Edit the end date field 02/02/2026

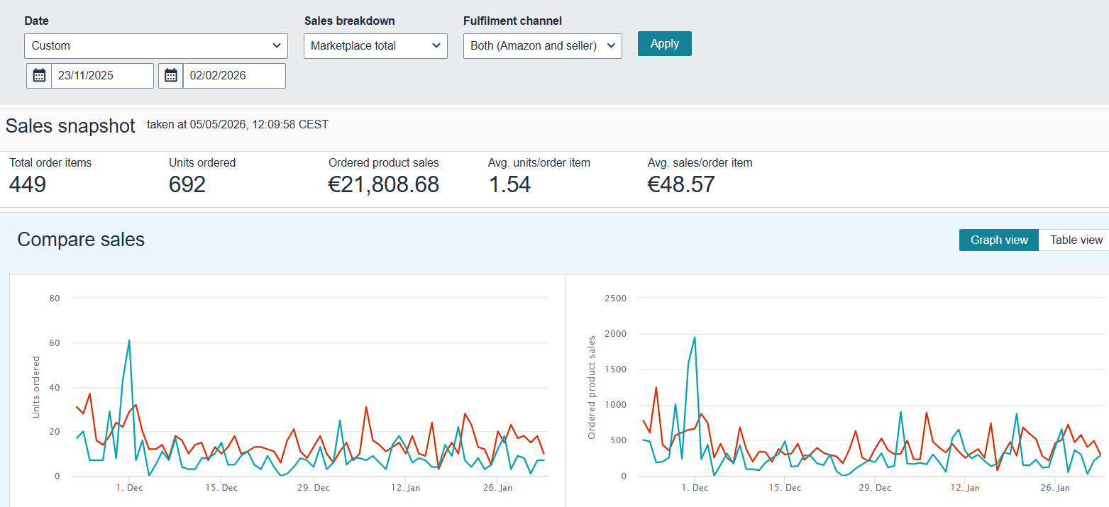pos(234,76)
